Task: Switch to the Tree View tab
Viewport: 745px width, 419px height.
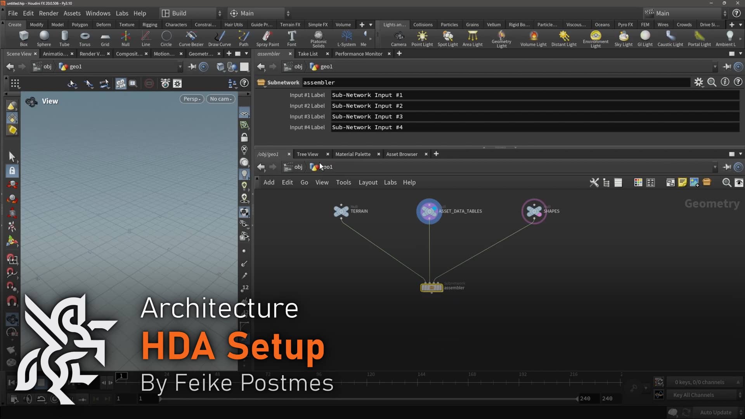Action: pyautogui.click(x=307, y=154)
